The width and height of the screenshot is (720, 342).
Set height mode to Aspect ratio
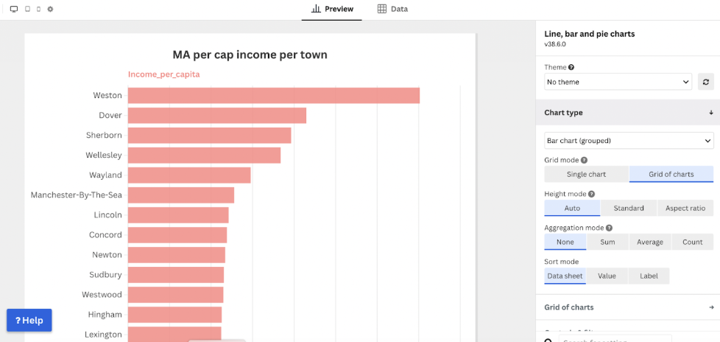[x=685, y=209]
